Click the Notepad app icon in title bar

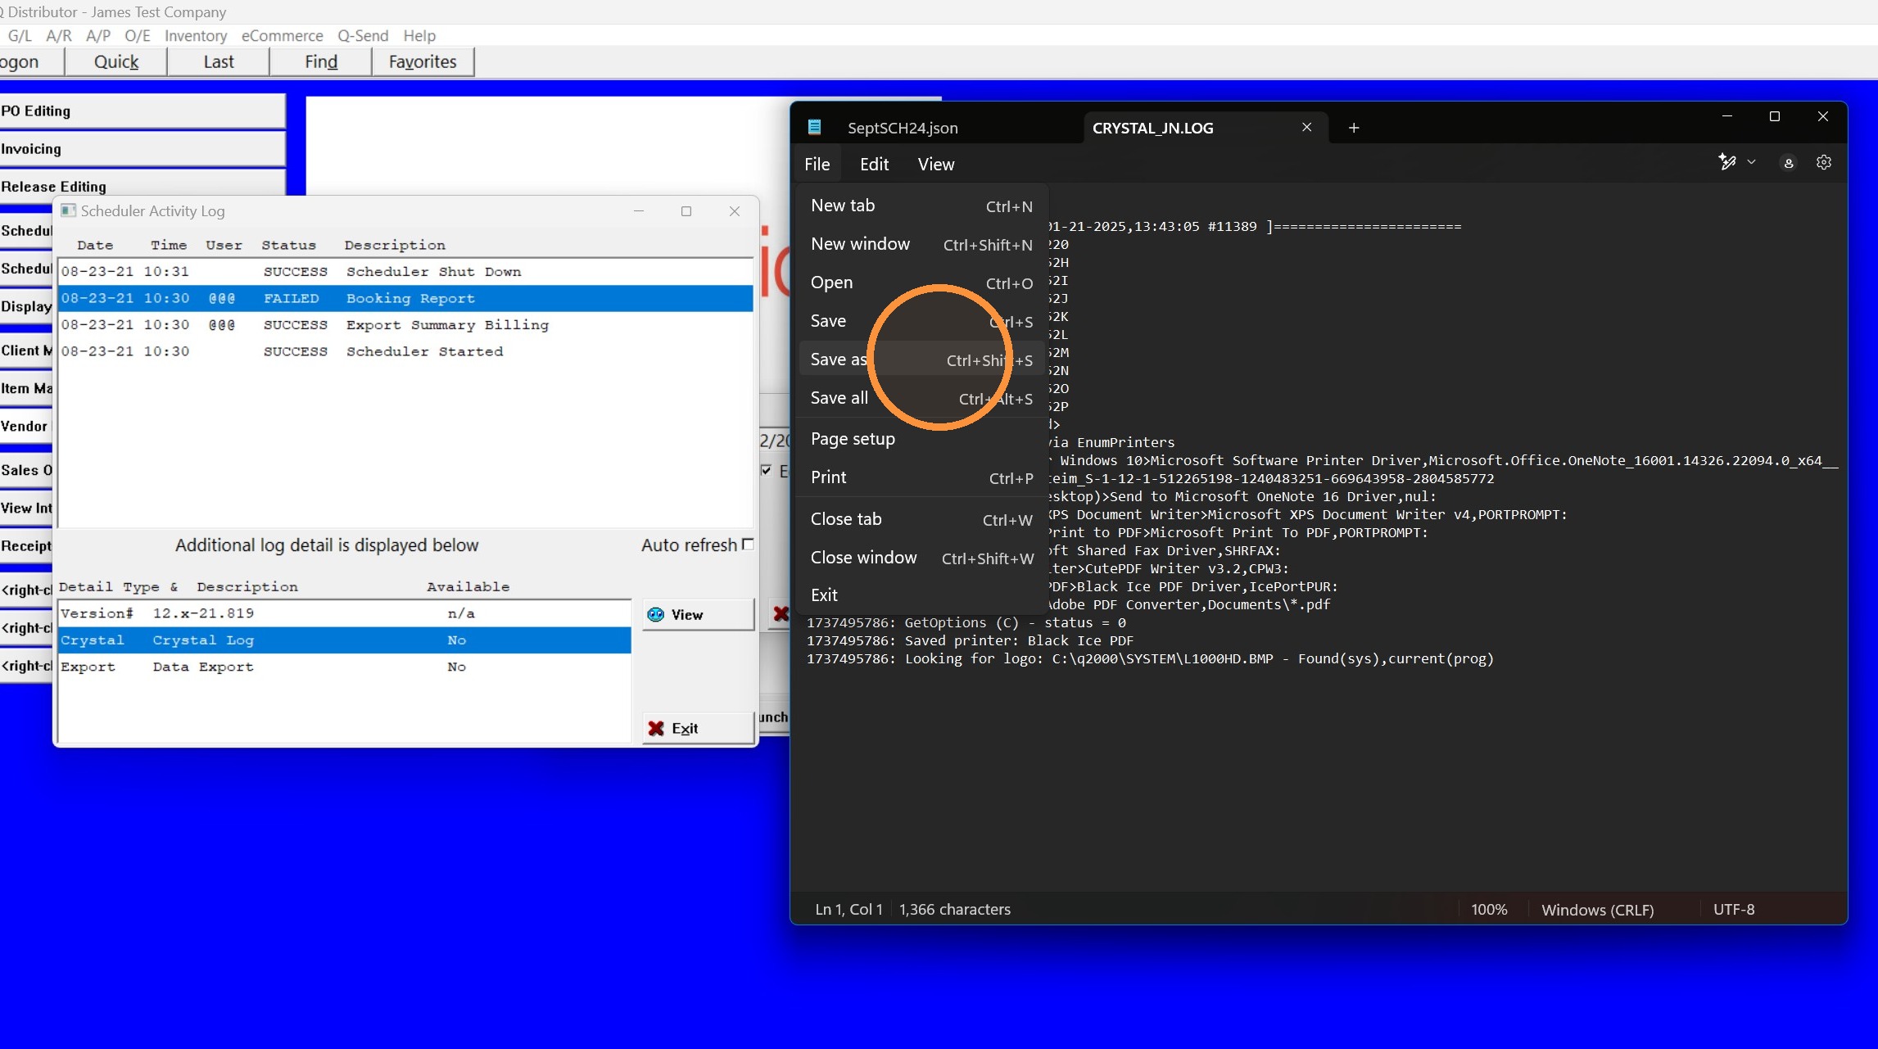814,127
